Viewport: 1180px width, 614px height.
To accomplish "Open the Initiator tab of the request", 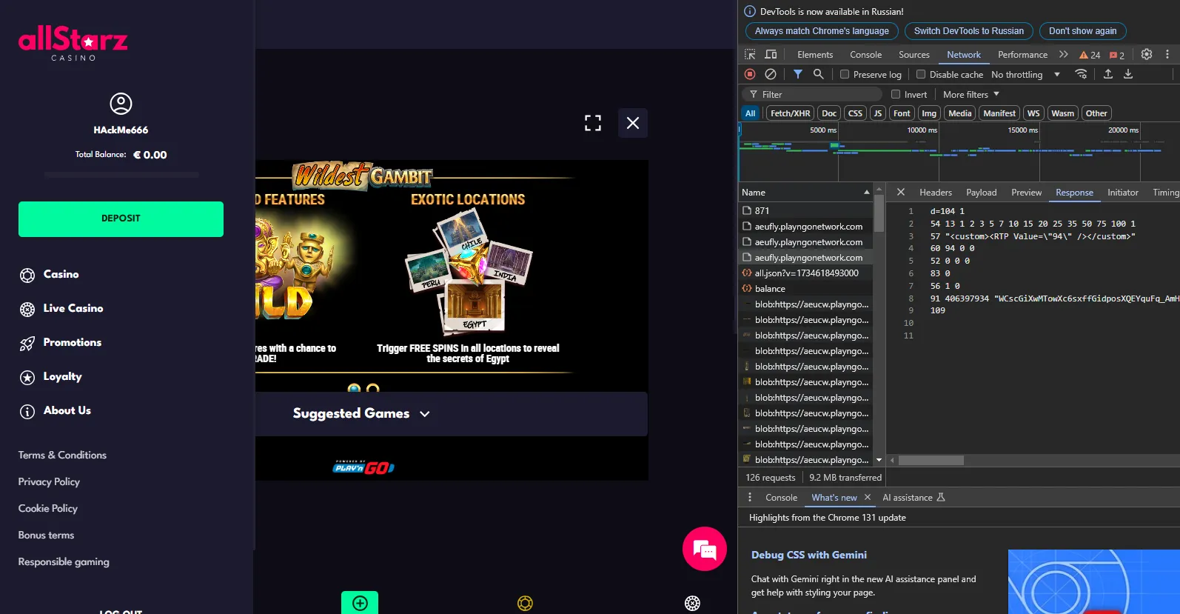I will 1123,192.
